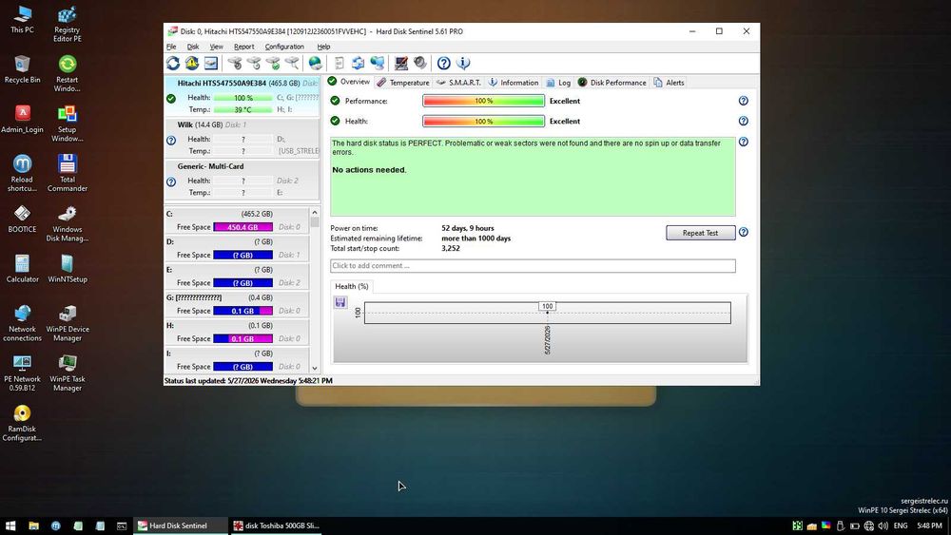951x535 pixels.
Task: Open the Report menu
Action: pos(243,47)
